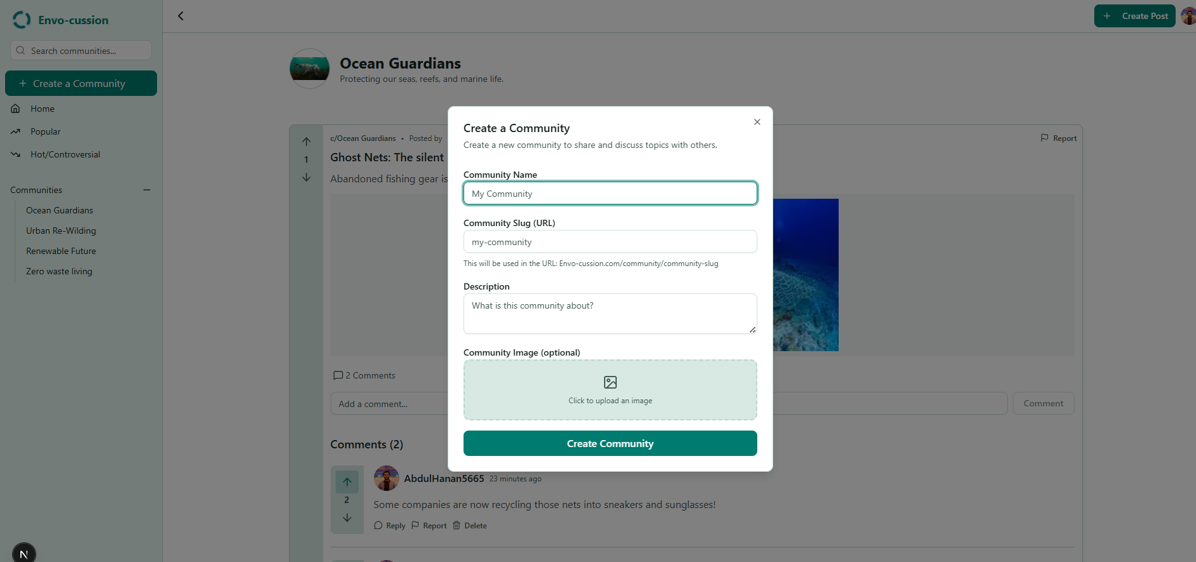The height and width of the screenshot is (562, 1196).
Task: Click the flag icon next to post Report
Action: [1045, 138]
